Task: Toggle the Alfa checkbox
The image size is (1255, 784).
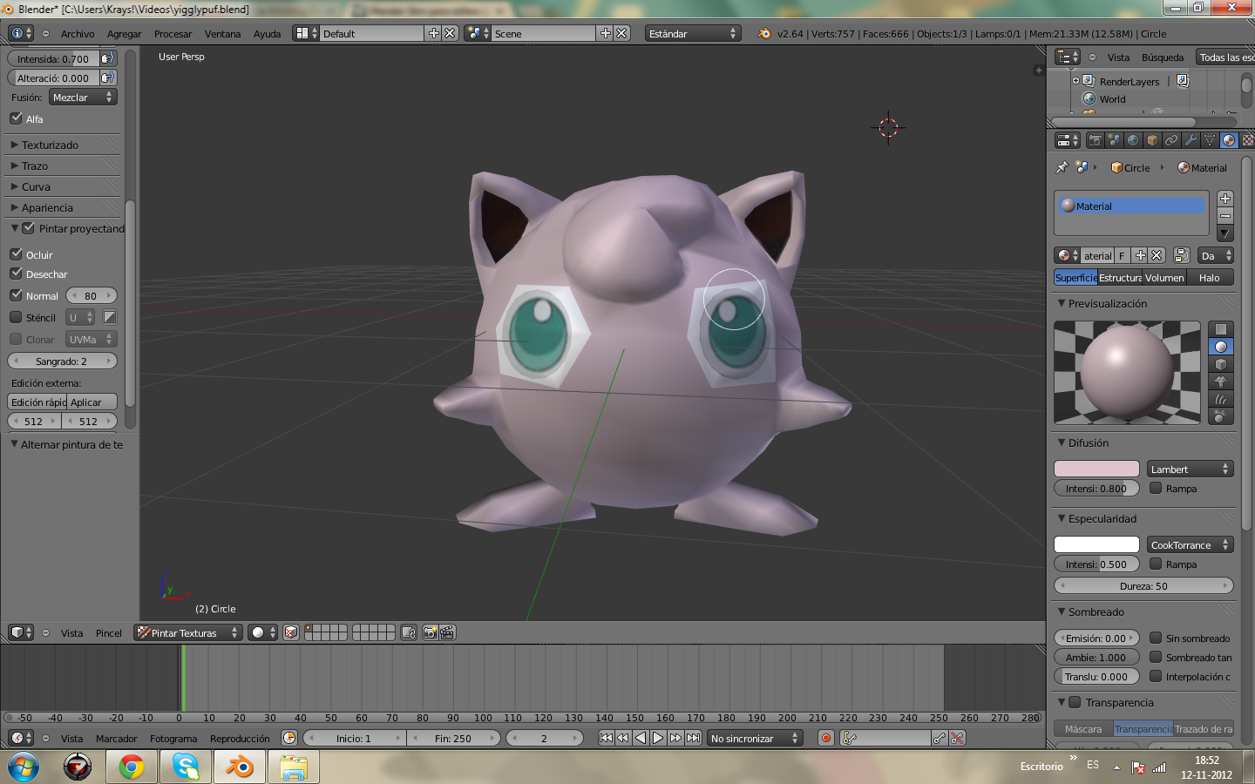Action: coord(17,118)
